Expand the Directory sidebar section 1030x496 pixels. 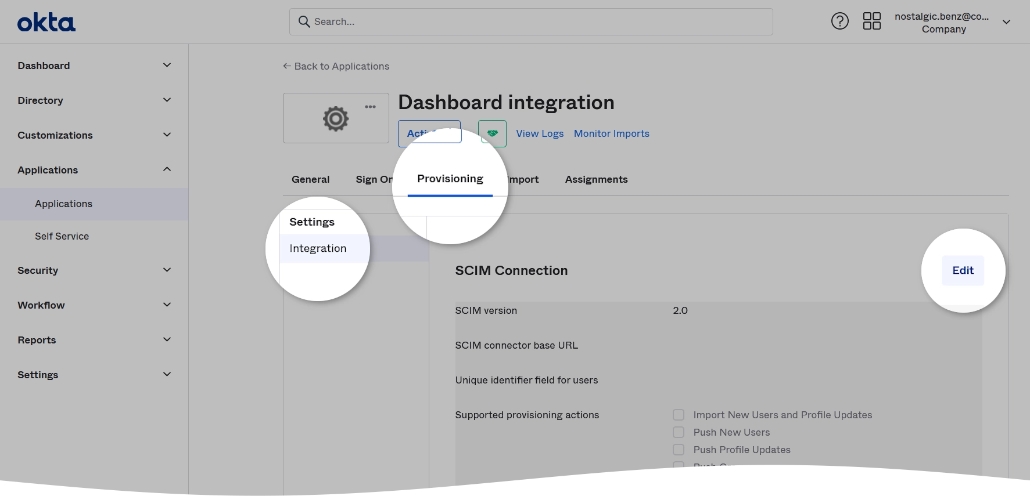[x=94, y=100]
